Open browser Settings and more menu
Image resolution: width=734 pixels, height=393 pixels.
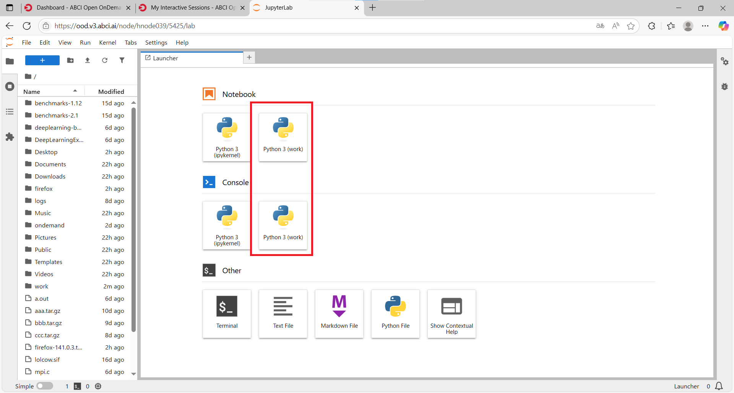pyautogui.click(x=705, y=26)
